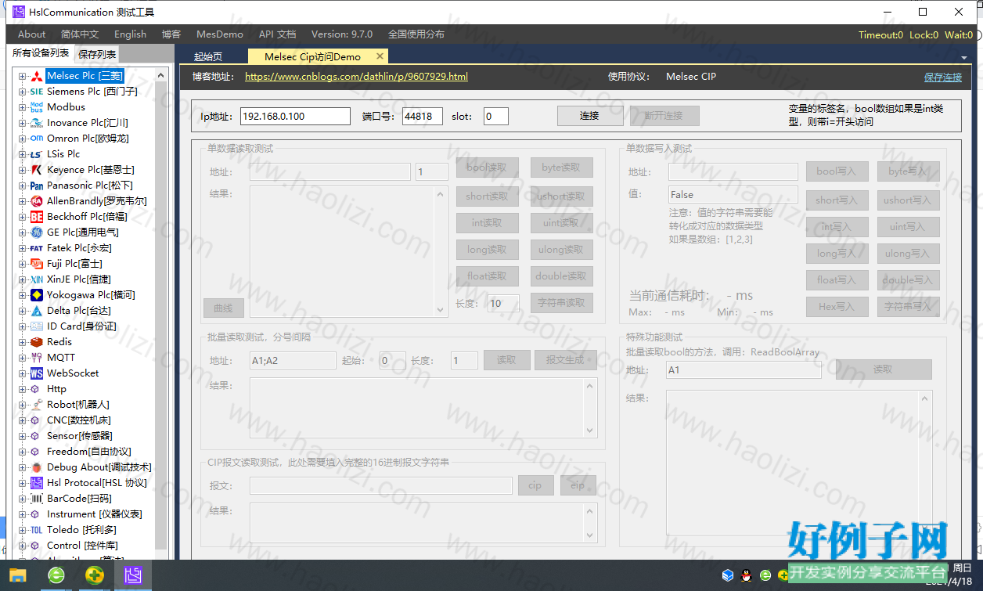Expand the CNC tree node
Viewport: 983px width, 591px height.
22,420
